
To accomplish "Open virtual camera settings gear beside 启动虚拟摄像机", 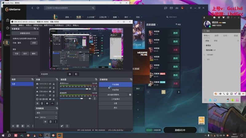I will (130, 95).
